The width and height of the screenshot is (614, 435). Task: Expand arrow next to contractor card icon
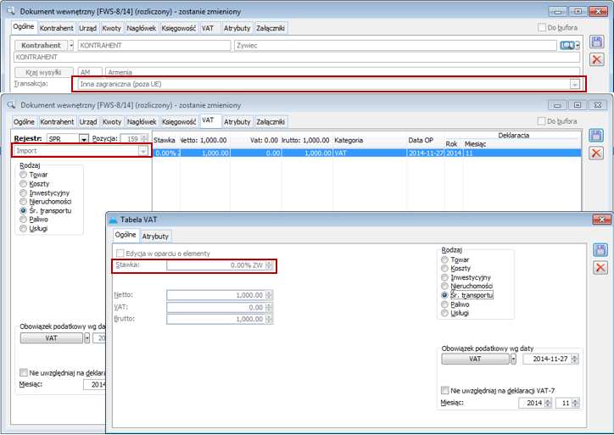click(x=578, y=46)
